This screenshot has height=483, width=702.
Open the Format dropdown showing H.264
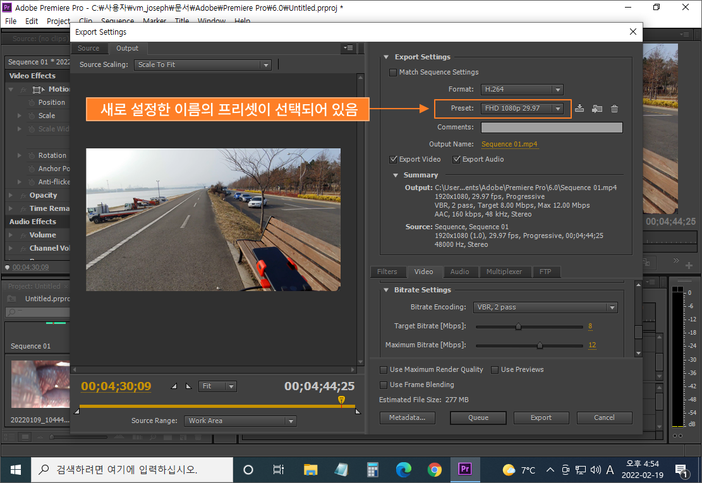(522, 90)
